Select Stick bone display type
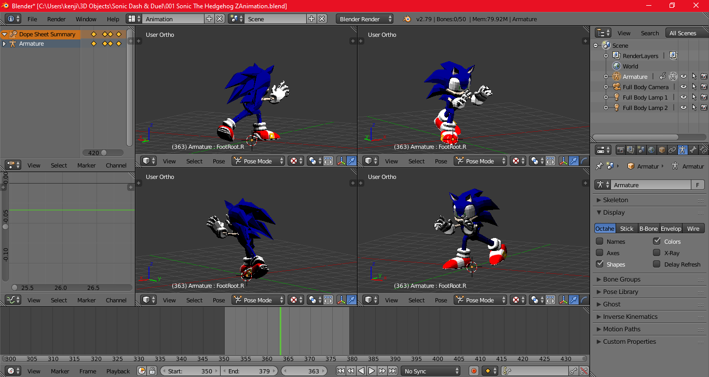Image resolution: width=709 pixels, height=377 pixels. [626, 228]
